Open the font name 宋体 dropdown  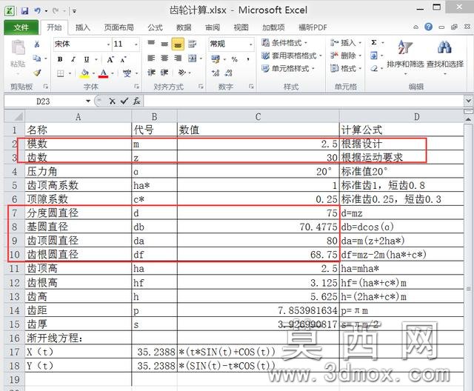point(108,44)
